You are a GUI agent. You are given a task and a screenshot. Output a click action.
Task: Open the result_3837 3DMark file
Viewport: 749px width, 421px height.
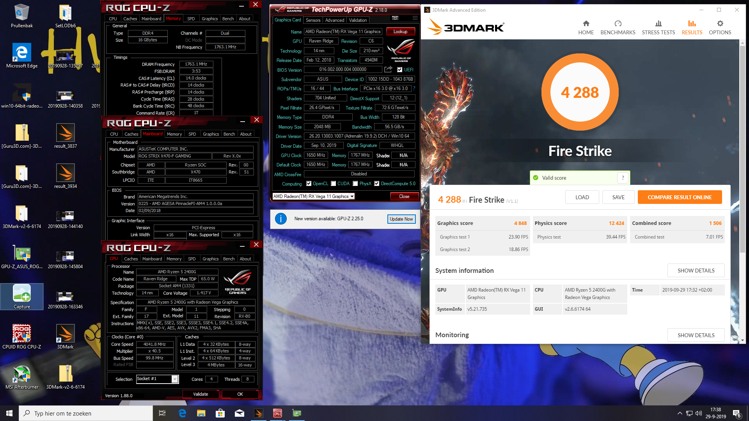click(x=66, y=136)
